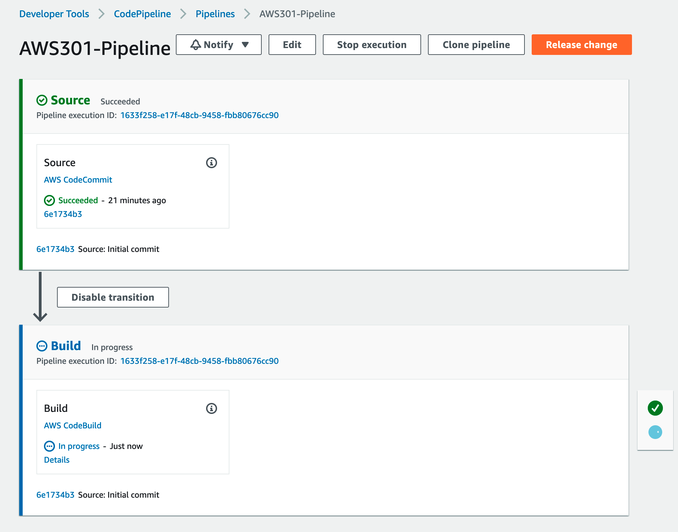Image resolution: width=678 pixels, height=532 pixels.
Task: Open pipeline execution ID link in Build stage
Action: click(200, 361)
